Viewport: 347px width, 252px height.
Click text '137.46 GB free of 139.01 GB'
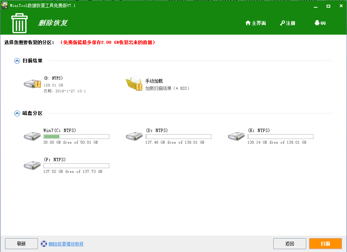(175, 142)
